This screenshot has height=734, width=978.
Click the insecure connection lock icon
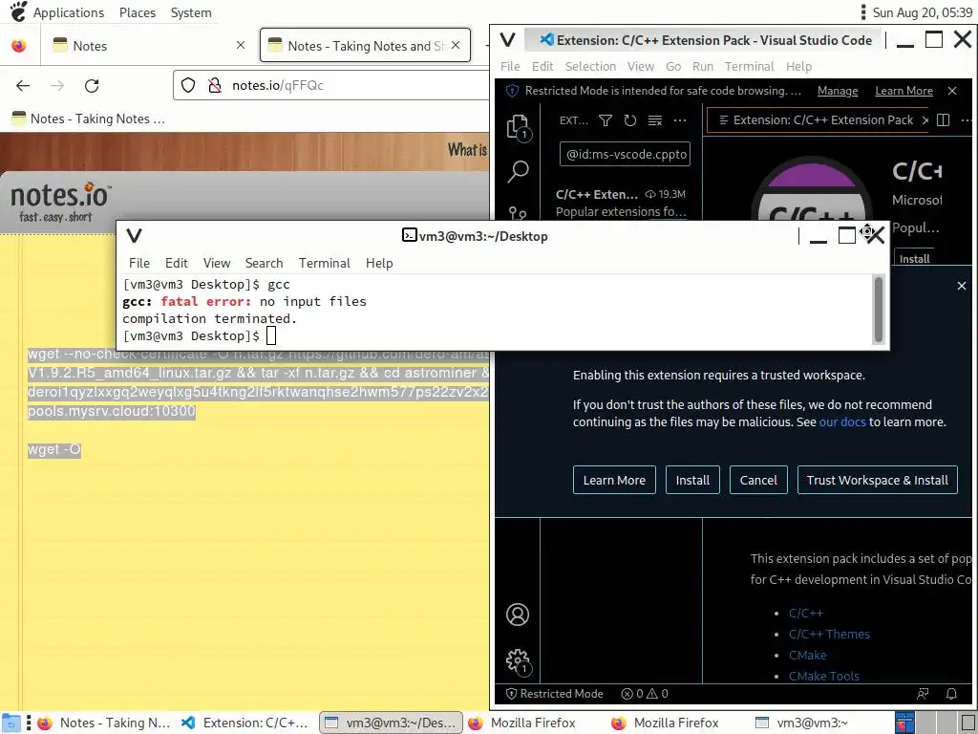(x=215, y=85)
